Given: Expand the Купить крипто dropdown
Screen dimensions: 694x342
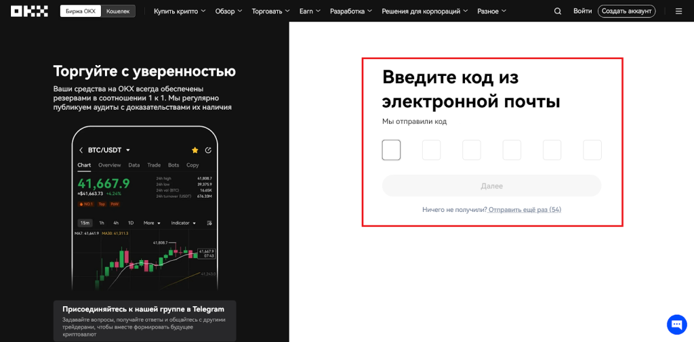Looking at the screenshot, I should pos(179,11).
